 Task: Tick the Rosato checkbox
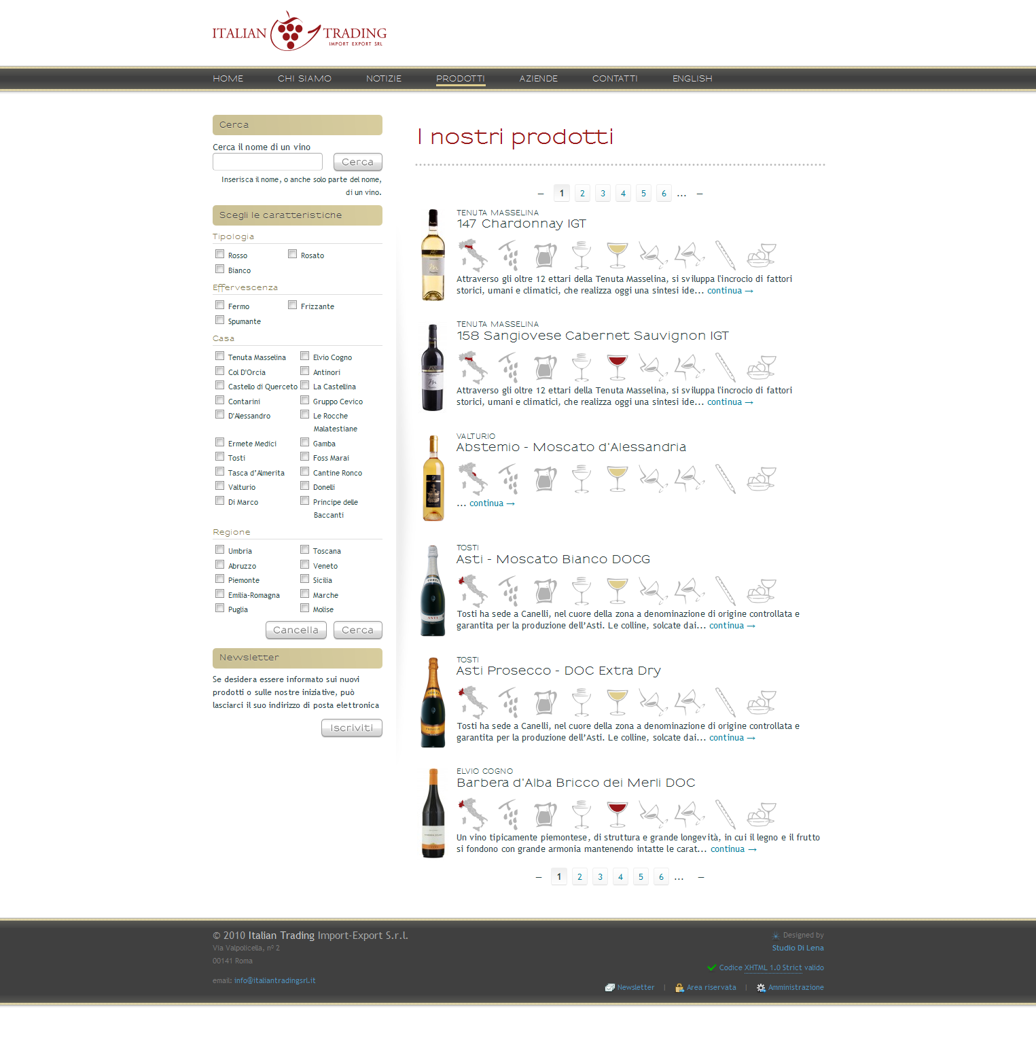292,254
